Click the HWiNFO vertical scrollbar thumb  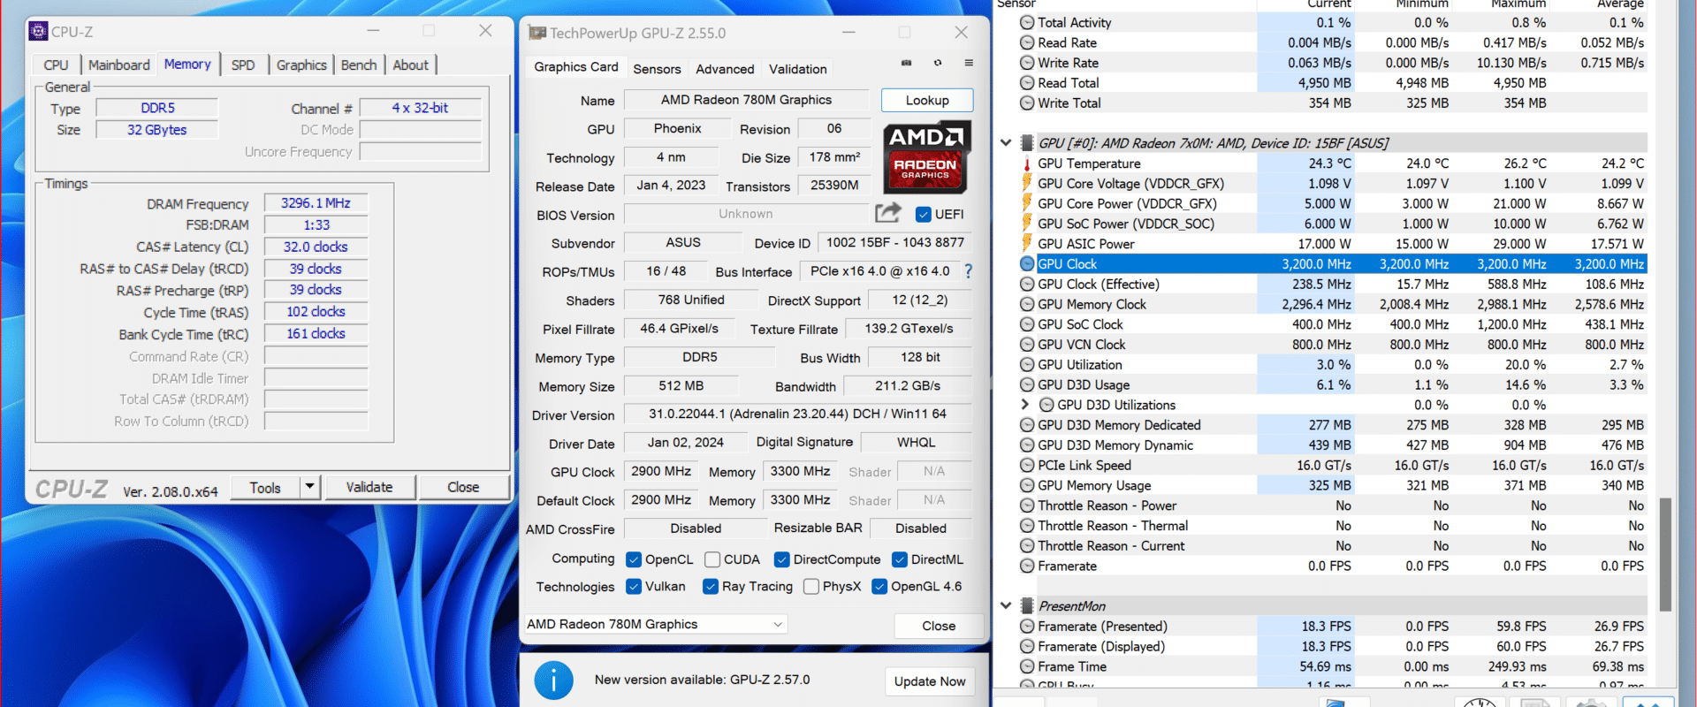[1665, 555]
